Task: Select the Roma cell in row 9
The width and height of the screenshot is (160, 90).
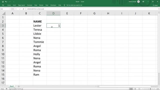Action: point(40,50)
